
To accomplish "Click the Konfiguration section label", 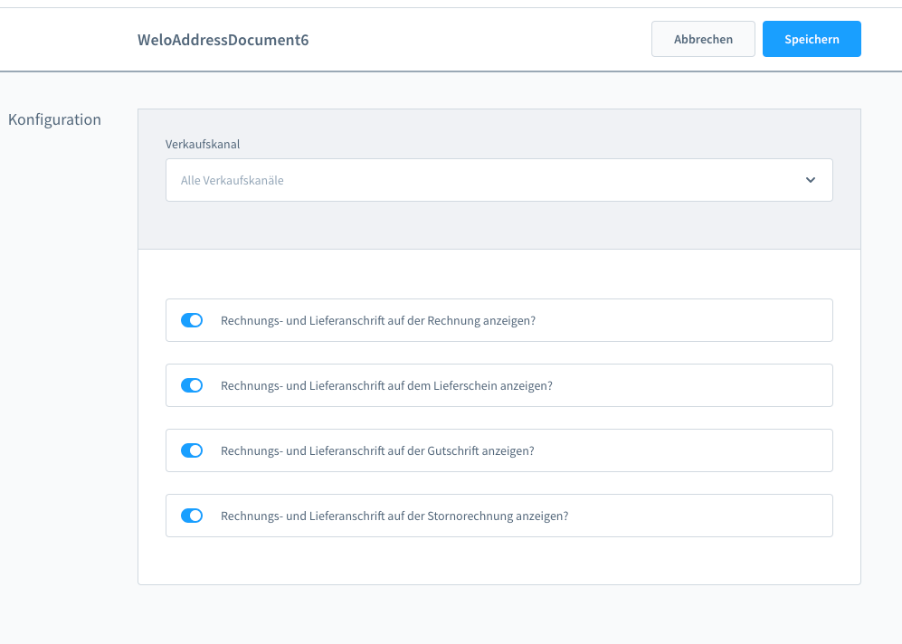I will click(54, 119).
